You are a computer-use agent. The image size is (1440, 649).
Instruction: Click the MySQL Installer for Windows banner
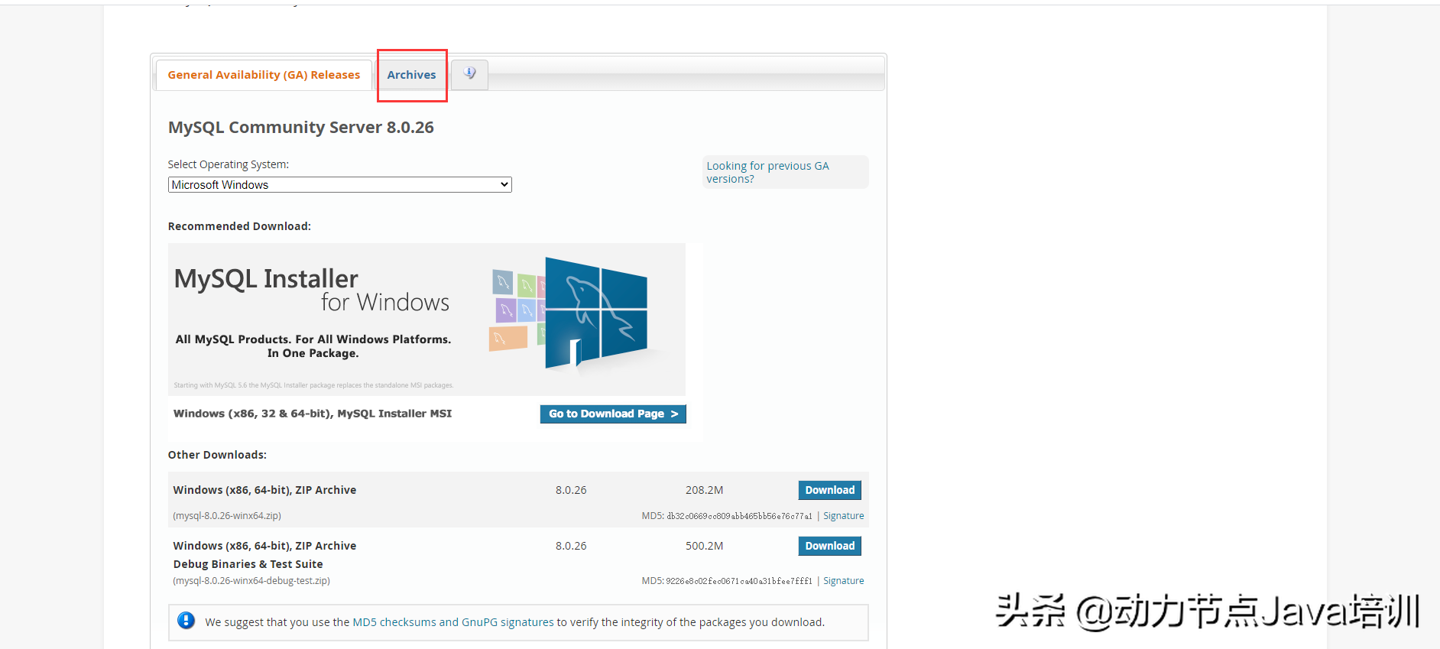click(426, 320)
